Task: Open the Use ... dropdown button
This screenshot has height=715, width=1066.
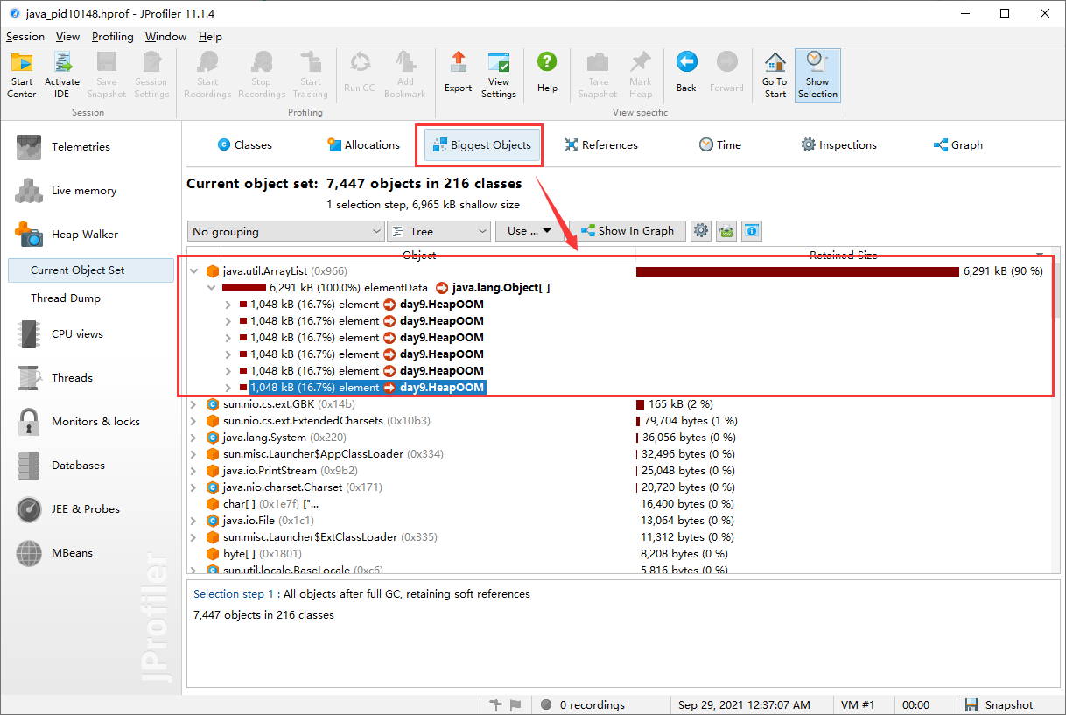Action: click(x=529, y=231)
